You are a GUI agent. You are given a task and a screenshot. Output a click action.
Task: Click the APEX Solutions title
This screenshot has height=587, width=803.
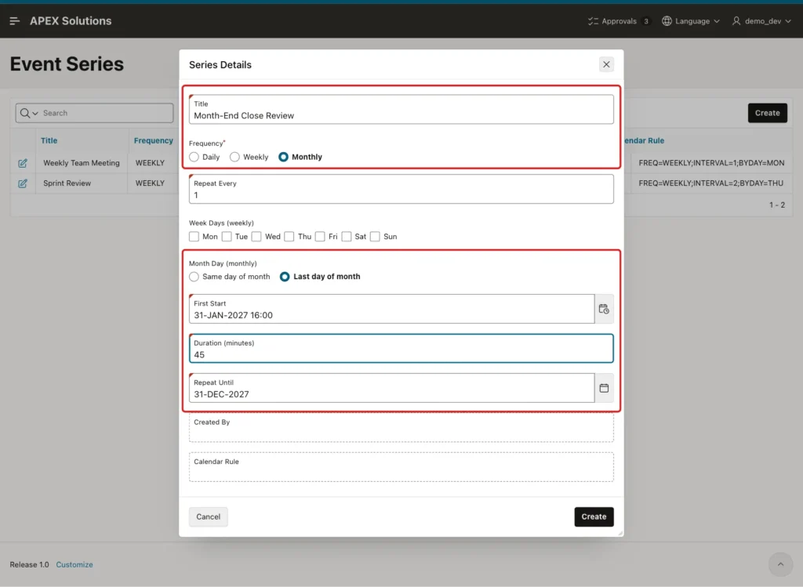(71, 21)
